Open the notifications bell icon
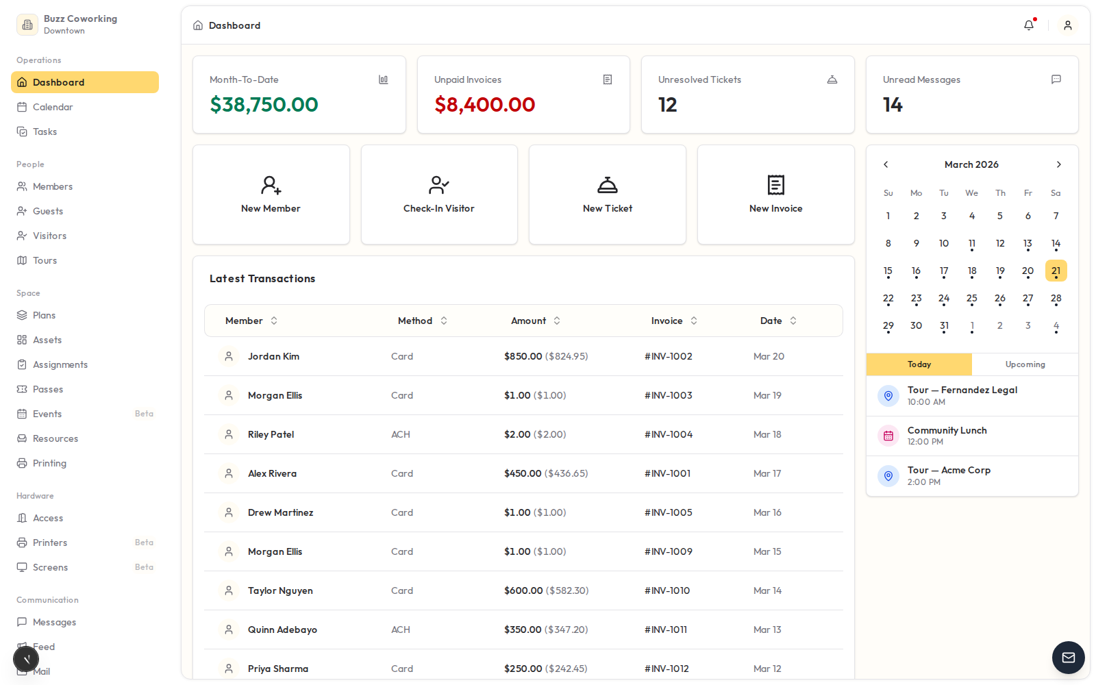The height and width of the screenshot is (685, 1096). [x=1028, y=25]
